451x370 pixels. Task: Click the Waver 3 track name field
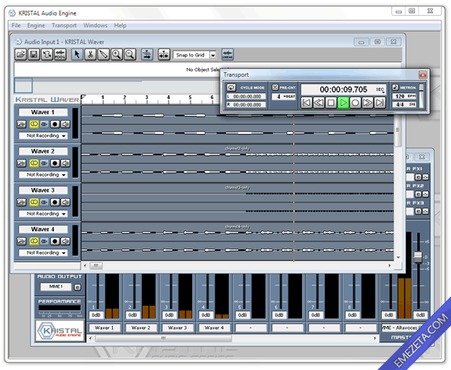coord(43,190)
